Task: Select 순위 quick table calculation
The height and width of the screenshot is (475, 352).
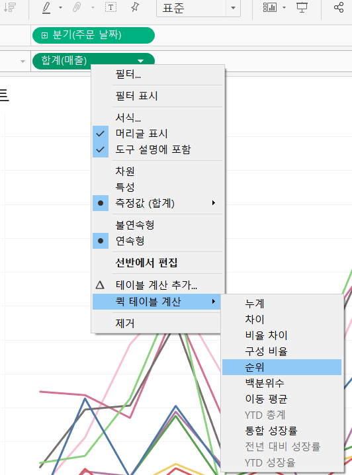Action: pyautogui.click(x=282, y=367)
